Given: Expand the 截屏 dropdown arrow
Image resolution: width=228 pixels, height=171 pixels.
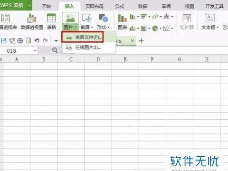Looking at the screenshot, I should (x=92, y=28).
